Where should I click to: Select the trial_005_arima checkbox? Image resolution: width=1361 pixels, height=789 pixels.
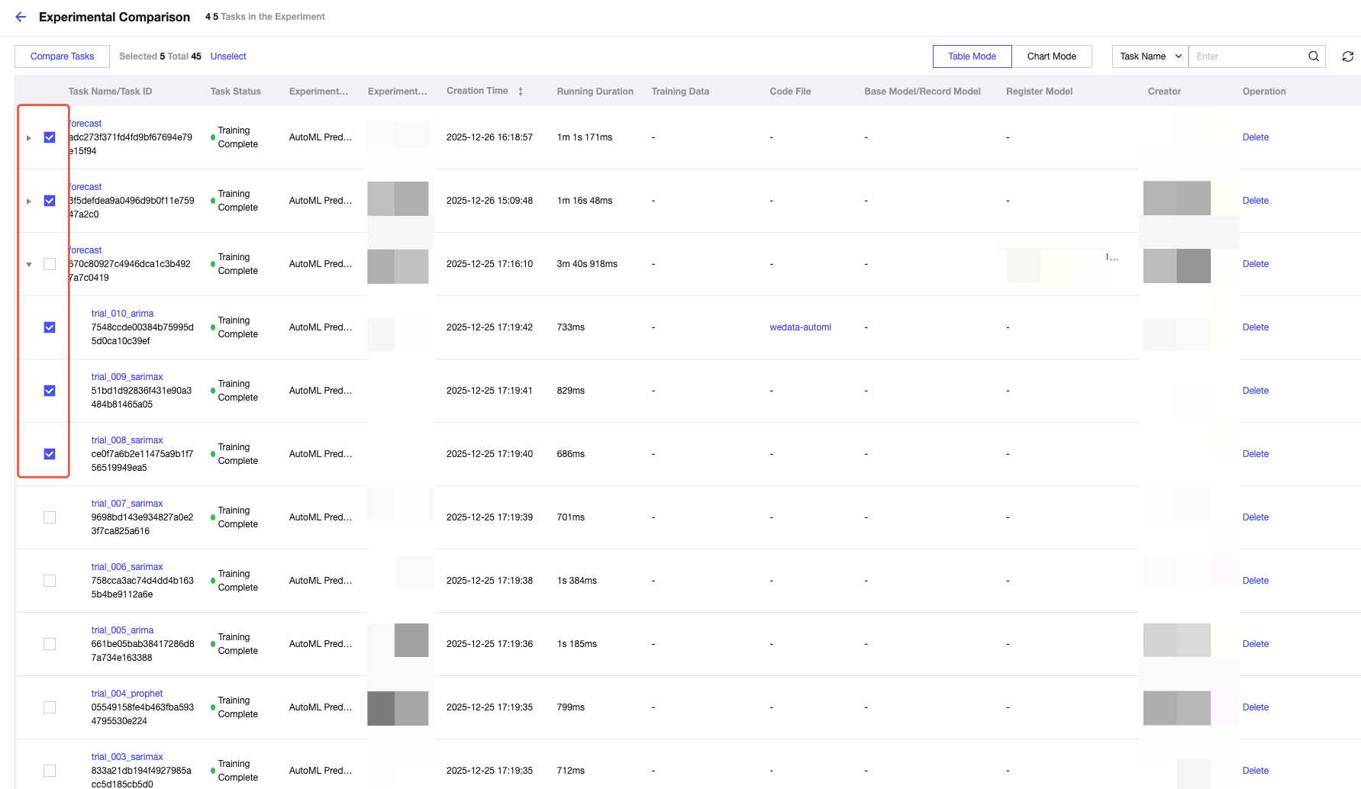click(50, 644)
